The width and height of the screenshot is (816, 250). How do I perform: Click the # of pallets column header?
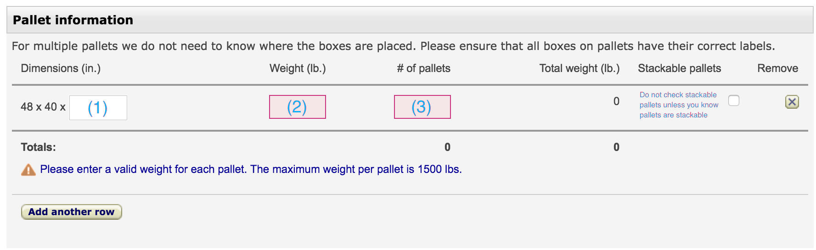point(423,68)
